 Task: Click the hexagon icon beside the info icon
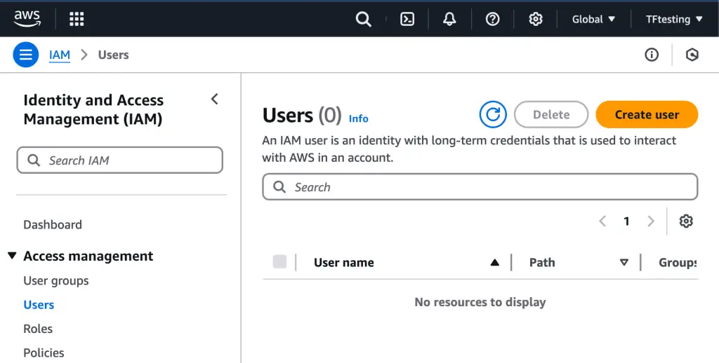pos(692,55)
